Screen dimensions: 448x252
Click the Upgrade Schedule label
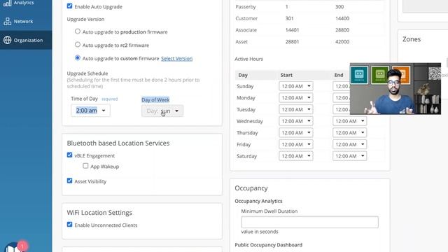(87, 73)
